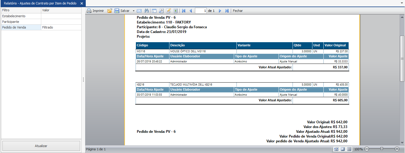Click the zoom slider handle
Screen dimensions: 405x153
click(382, 149)
